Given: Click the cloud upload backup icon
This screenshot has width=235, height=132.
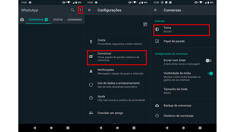Looking at the screenshot, I should (157, 106).
